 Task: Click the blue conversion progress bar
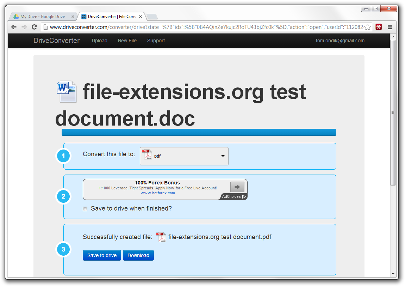click(x=199, y=132)
